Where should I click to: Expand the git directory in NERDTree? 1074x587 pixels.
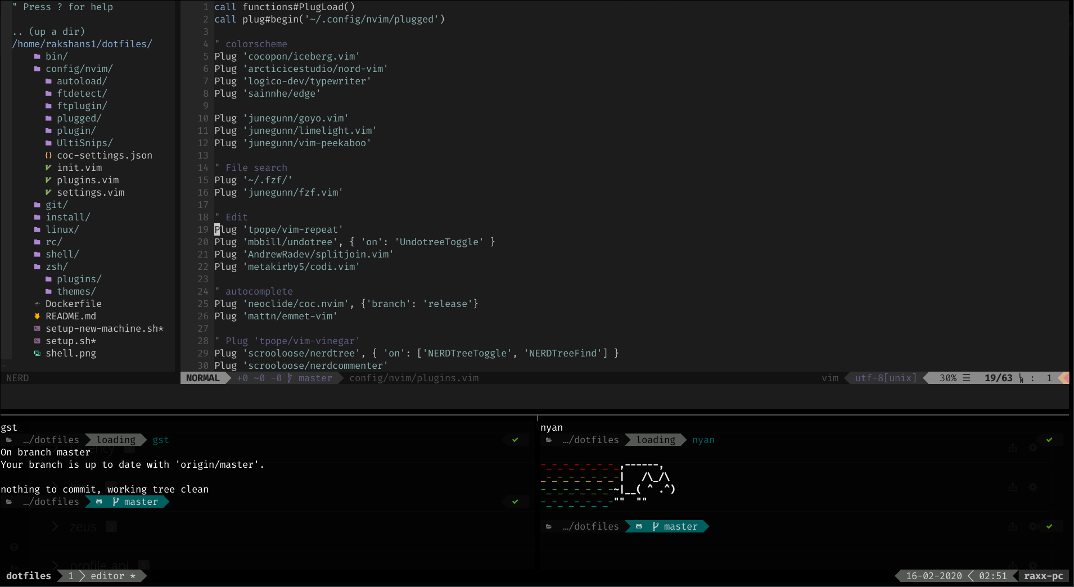[x=56, y=205]
